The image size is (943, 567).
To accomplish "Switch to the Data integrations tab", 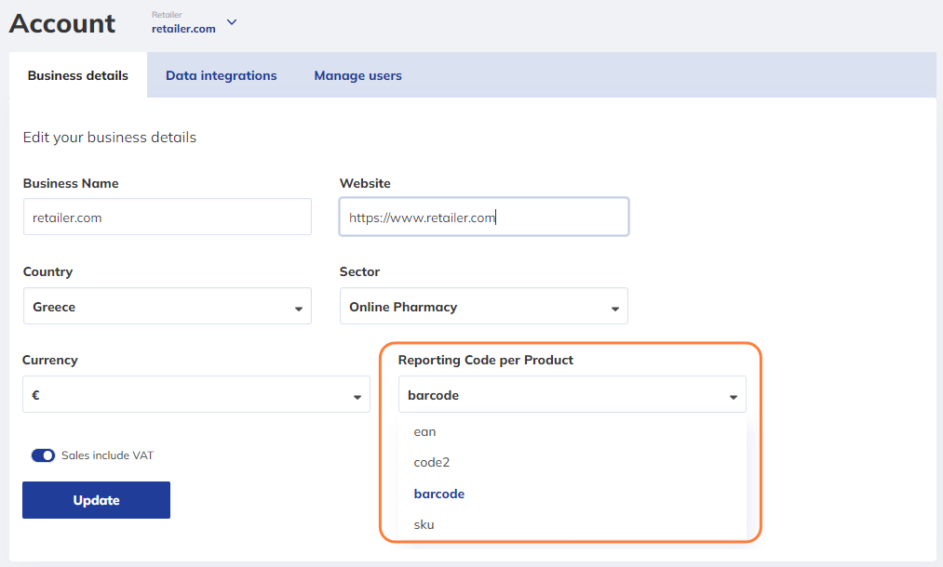I will click(x=221, y=75).
